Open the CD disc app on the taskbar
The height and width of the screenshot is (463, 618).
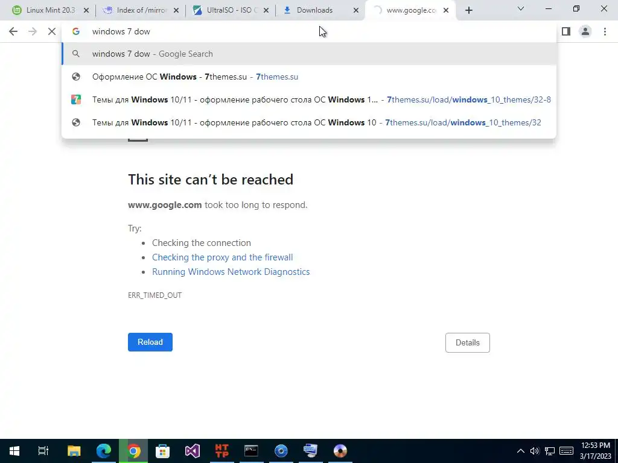(340, 451)
